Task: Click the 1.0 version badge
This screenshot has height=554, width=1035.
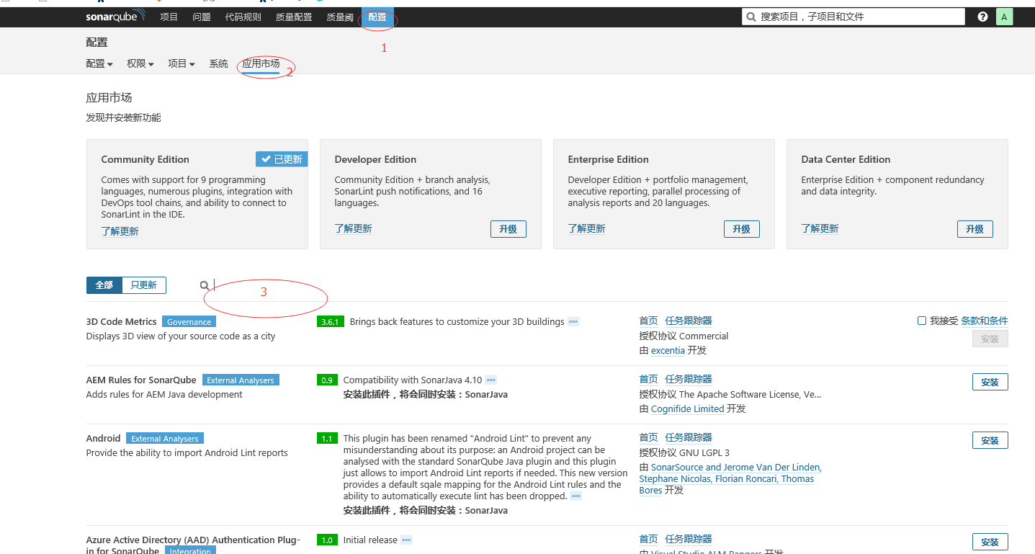Action: [x=327, y=540]
